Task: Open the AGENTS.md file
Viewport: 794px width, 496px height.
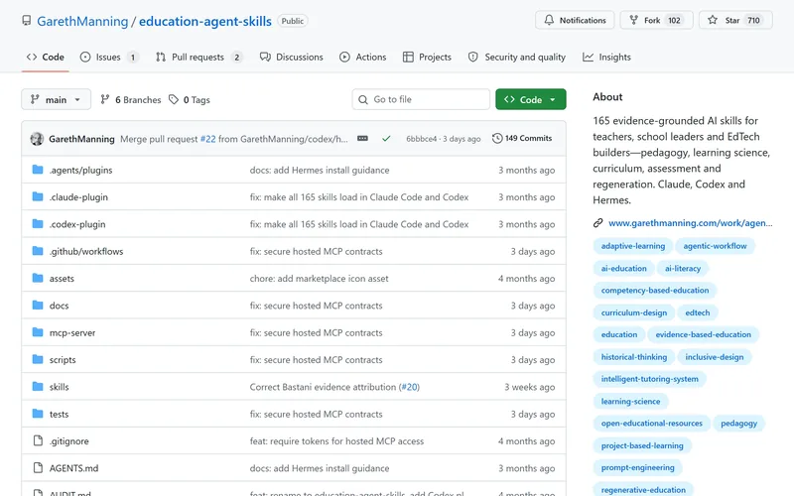Action: point(73,468)
